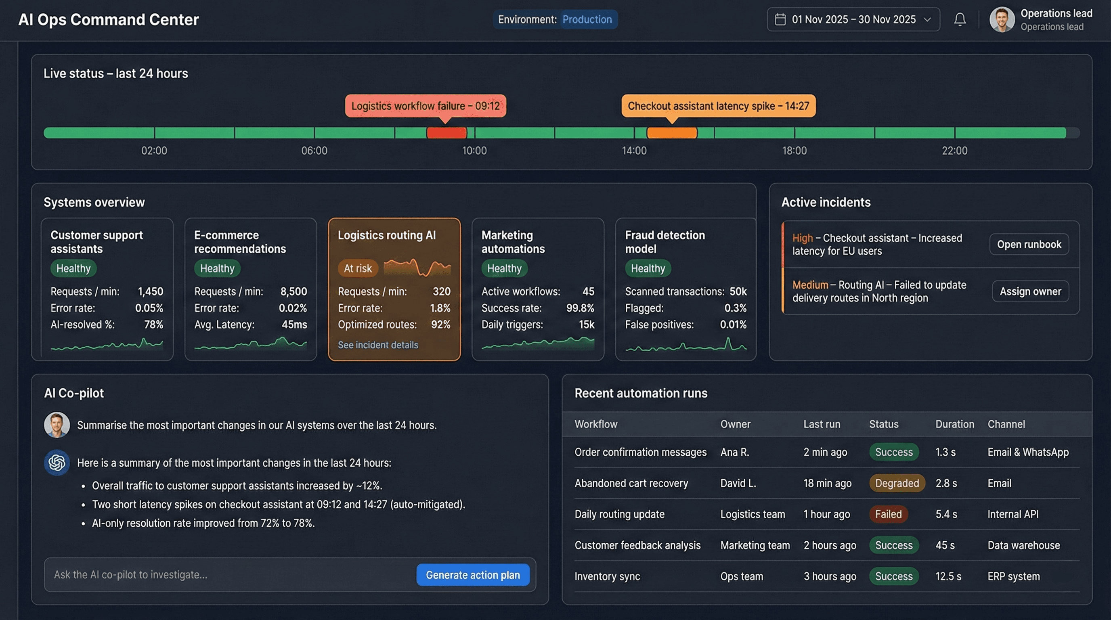Open the See incident details link
The image size is (1111, 620).
pyautogui.click(x=378, y=345)
